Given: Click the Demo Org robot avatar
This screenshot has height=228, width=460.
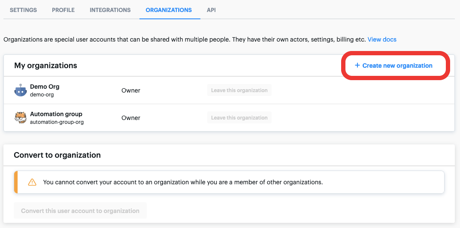Looking at the screenshot, I should click(x=21, y=90).
